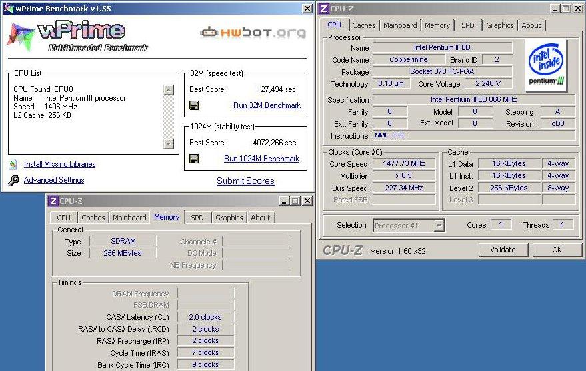
Task: Click the memory Size value 256 MBytes
Action: (123, 253)
